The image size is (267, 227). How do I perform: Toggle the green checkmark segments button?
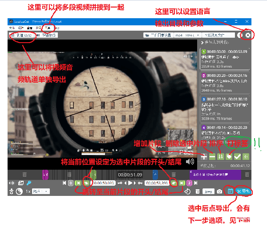coord(238,157)
